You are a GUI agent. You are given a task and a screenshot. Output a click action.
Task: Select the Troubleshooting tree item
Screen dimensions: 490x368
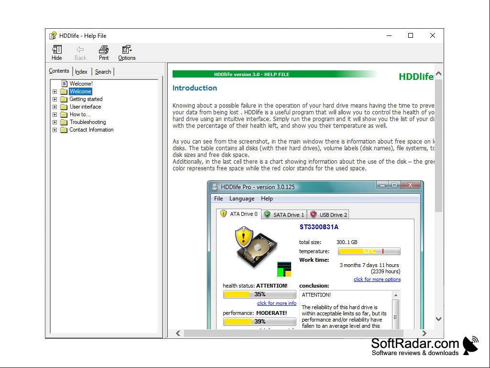click(88, 122)
